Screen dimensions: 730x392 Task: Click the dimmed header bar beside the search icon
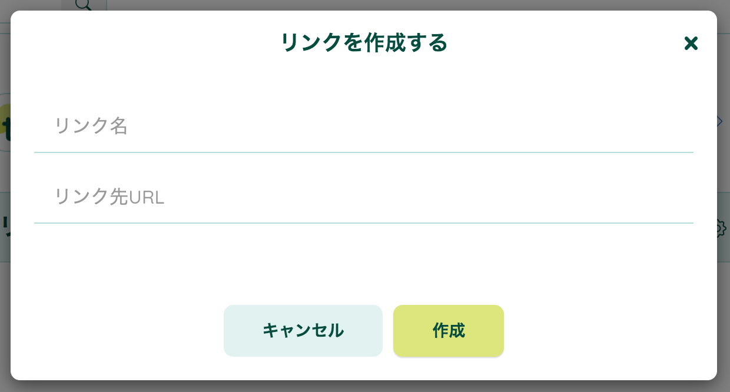pyautogui.click(x=412, y=5)
